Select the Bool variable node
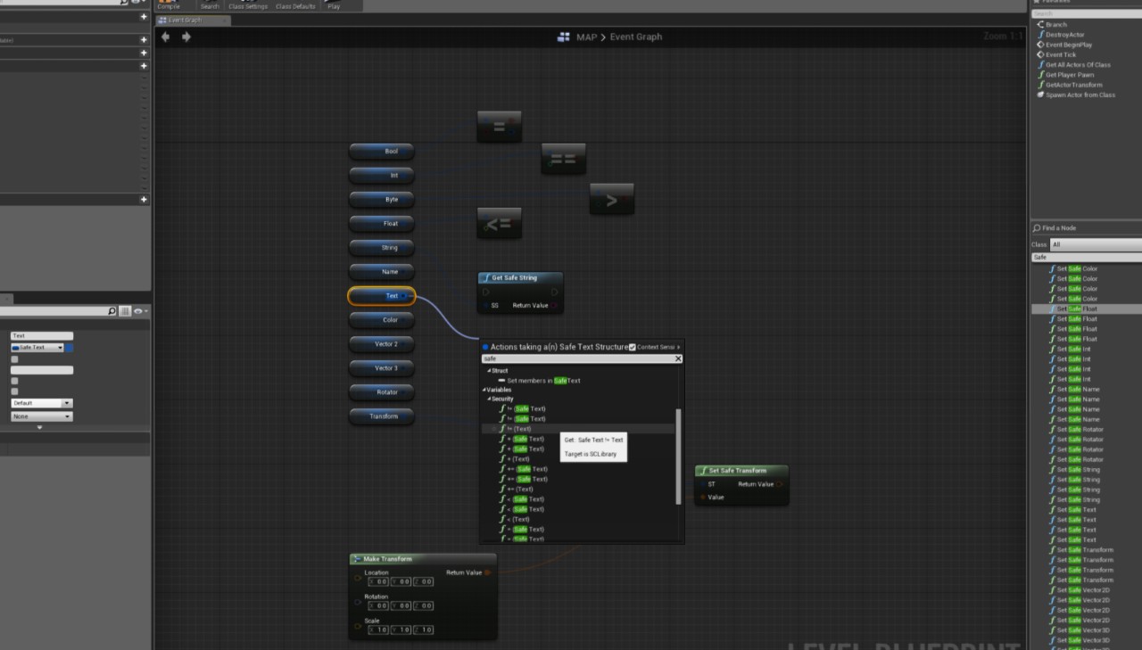Image resolution: width=1142 pixels, height=650 pixels. click(x=382, y=151)
